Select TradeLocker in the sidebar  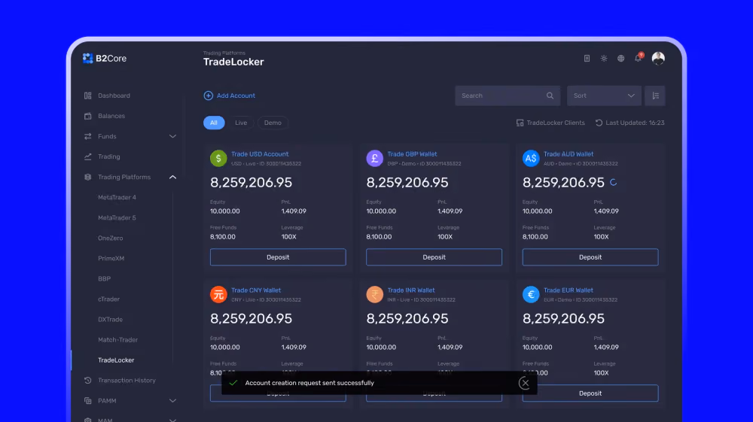point(116,360)
